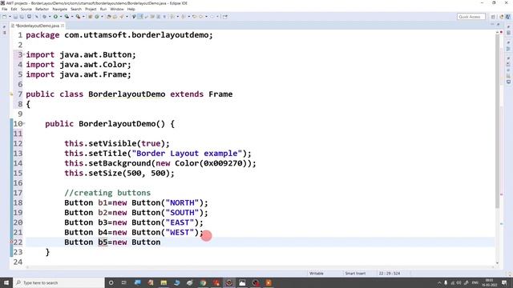Click the red error indicator atop the overview ruler
Screen dimensions: 513x288
coord(501,32)
